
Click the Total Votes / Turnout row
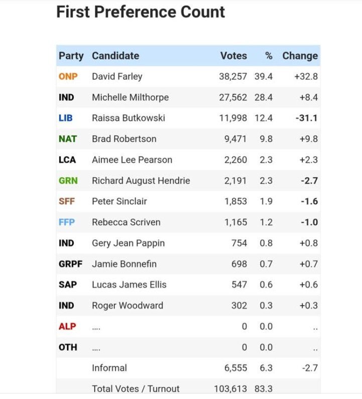[188, 387]
